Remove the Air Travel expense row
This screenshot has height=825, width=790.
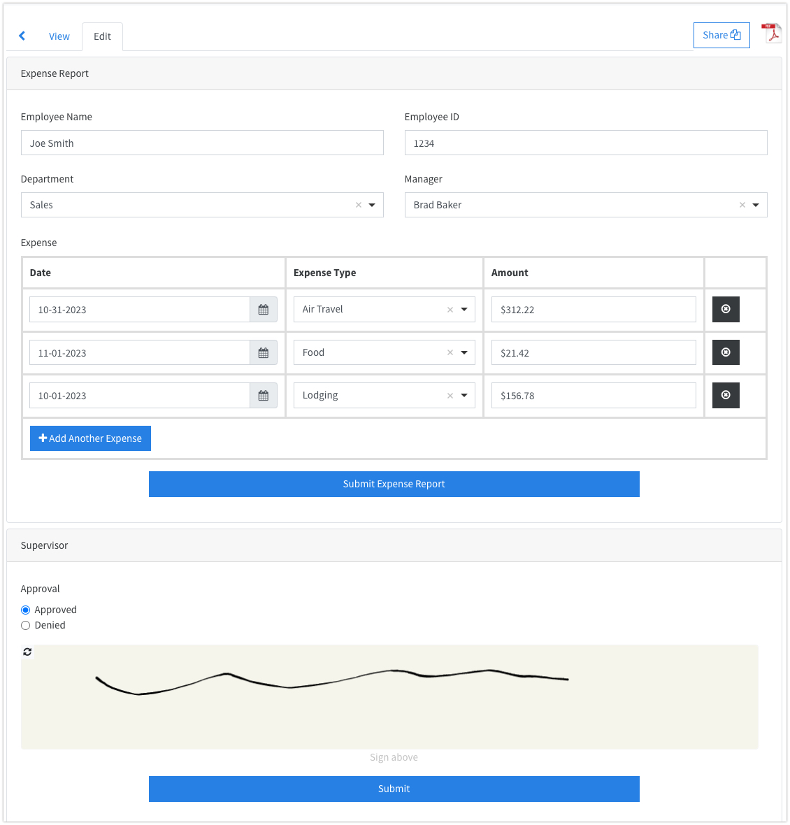pos(726,309)
